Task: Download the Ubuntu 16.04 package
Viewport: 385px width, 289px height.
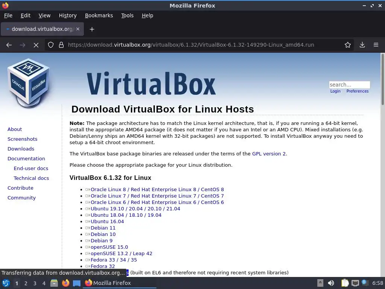Action: (107, 221)
